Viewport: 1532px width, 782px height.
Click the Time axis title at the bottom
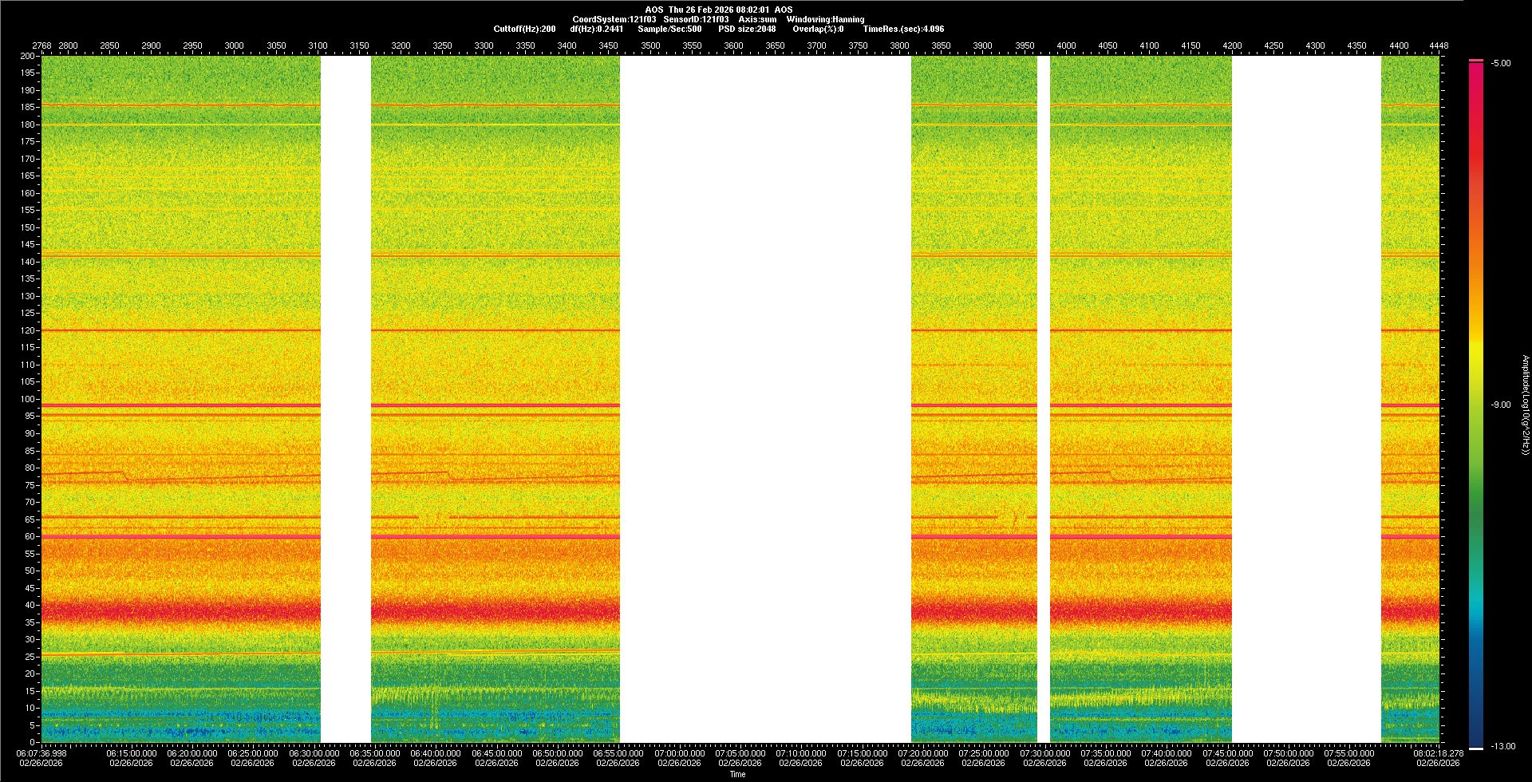coord(737,775)
